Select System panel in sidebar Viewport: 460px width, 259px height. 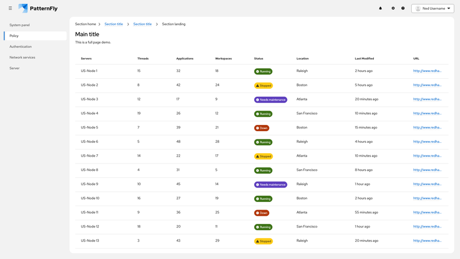click(x=20, y=25)
